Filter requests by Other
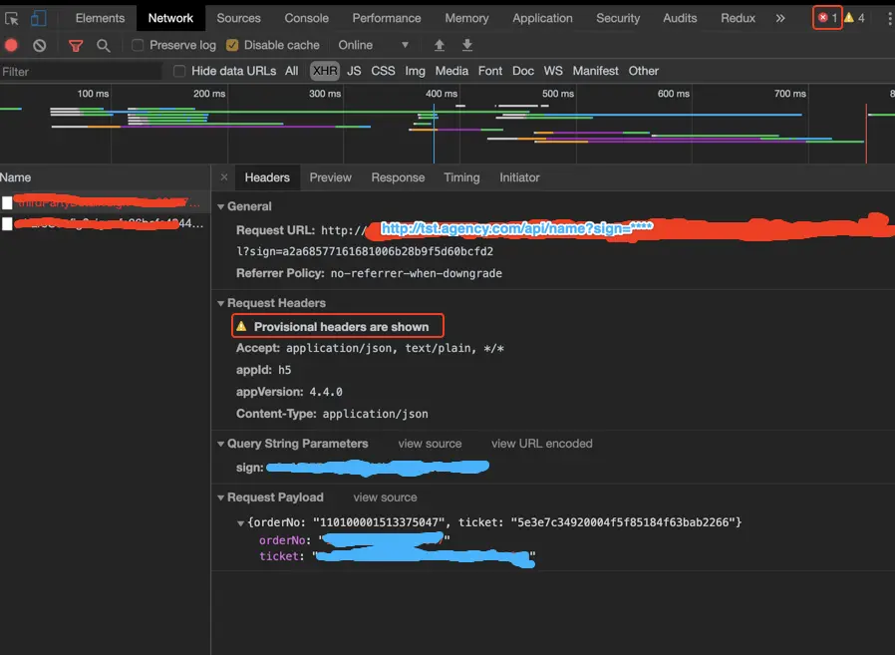 643,71
